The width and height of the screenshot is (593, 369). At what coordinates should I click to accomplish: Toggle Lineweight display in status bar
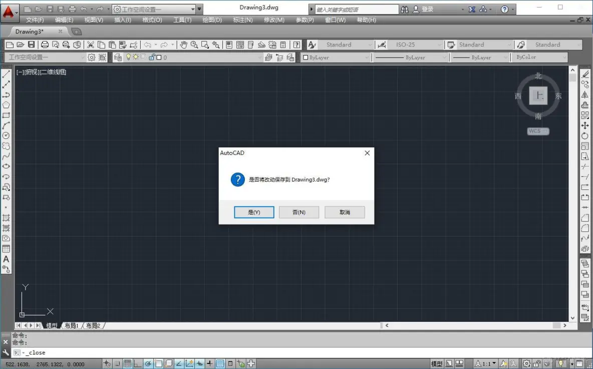[x=209, y=363]
